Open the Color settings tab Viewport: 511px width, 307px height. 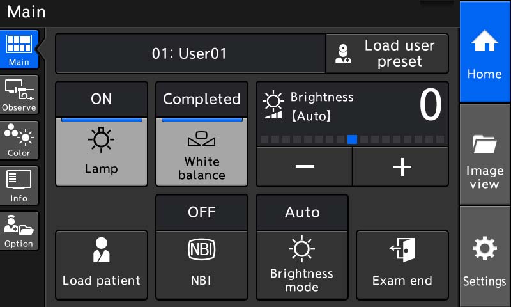pos(19,140)
